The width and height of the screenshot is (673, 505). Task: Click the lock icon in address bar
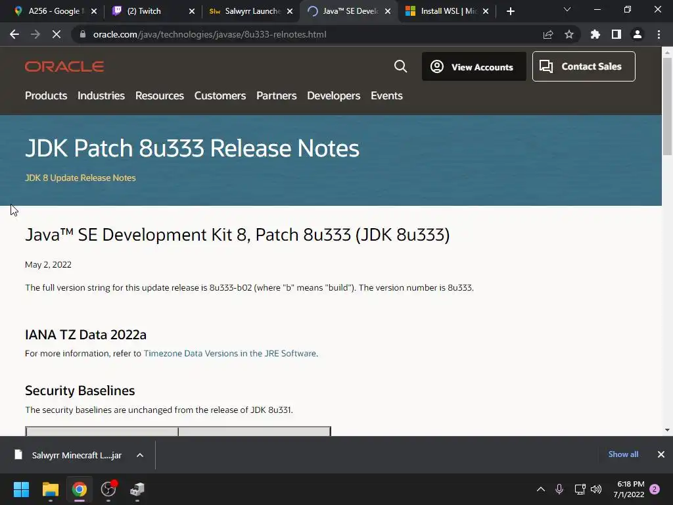(x=83, y=34)
